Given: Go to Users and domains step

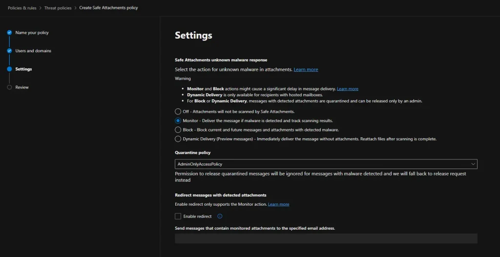Looking at the screenshot, I should point(33,51).
